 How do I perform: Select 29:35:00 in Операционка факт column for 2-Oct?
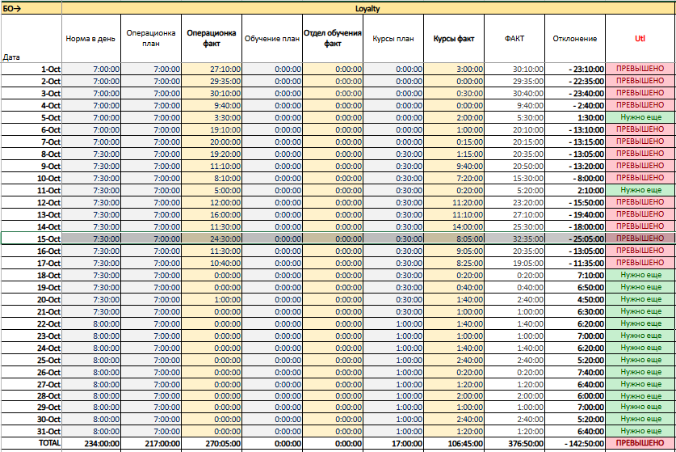coord(212,81)
